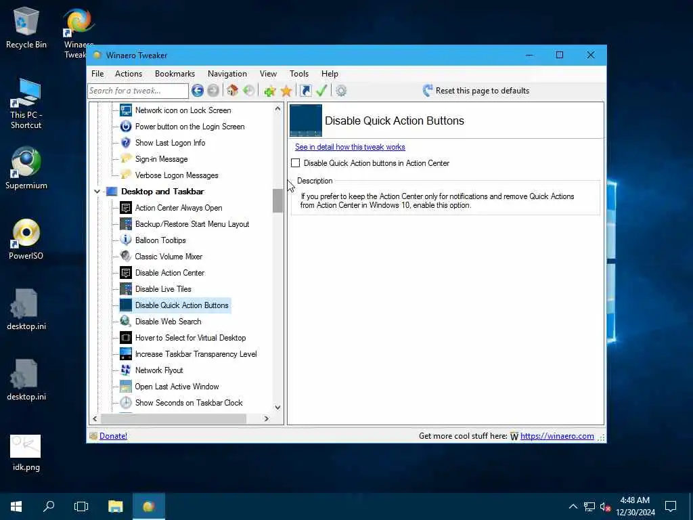693x520 pixels.
Task: Open the Supermium desktop shortcut
Action: pos(26,168)
